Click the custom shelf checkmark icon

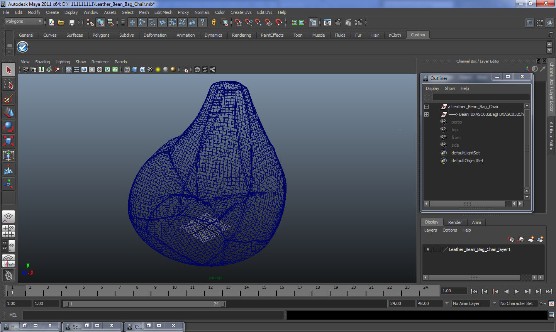coord(23,47)
